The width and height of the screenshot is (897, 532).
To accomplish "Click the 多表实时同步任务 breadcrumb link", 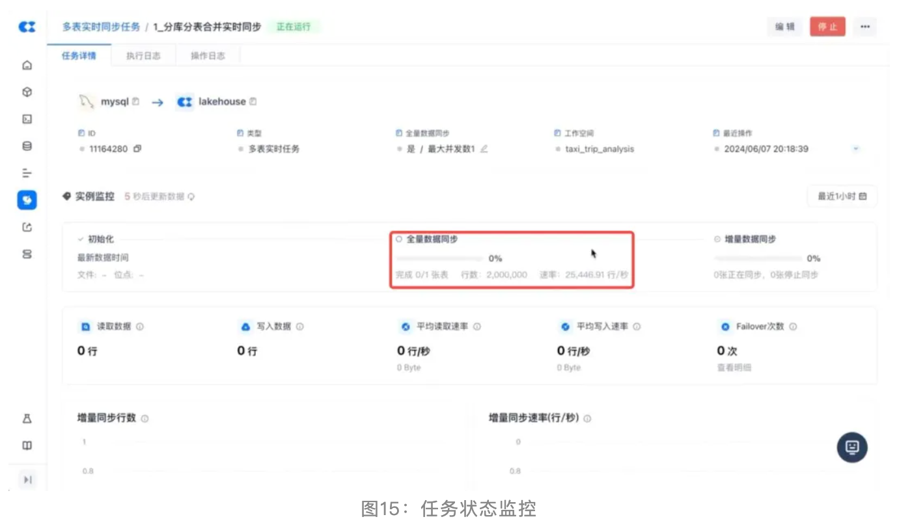I will [101, 27].
